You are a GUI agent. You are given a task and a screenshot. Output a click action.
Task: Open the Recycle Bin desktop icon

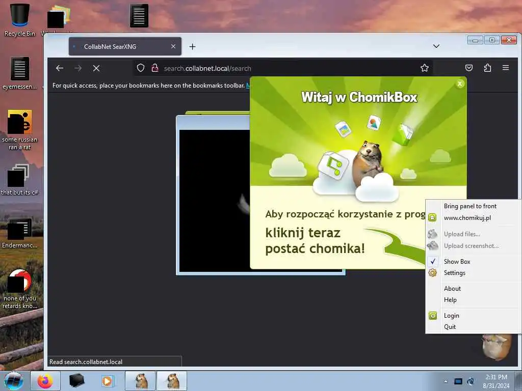pyautogui.click(x=20, y=19)
